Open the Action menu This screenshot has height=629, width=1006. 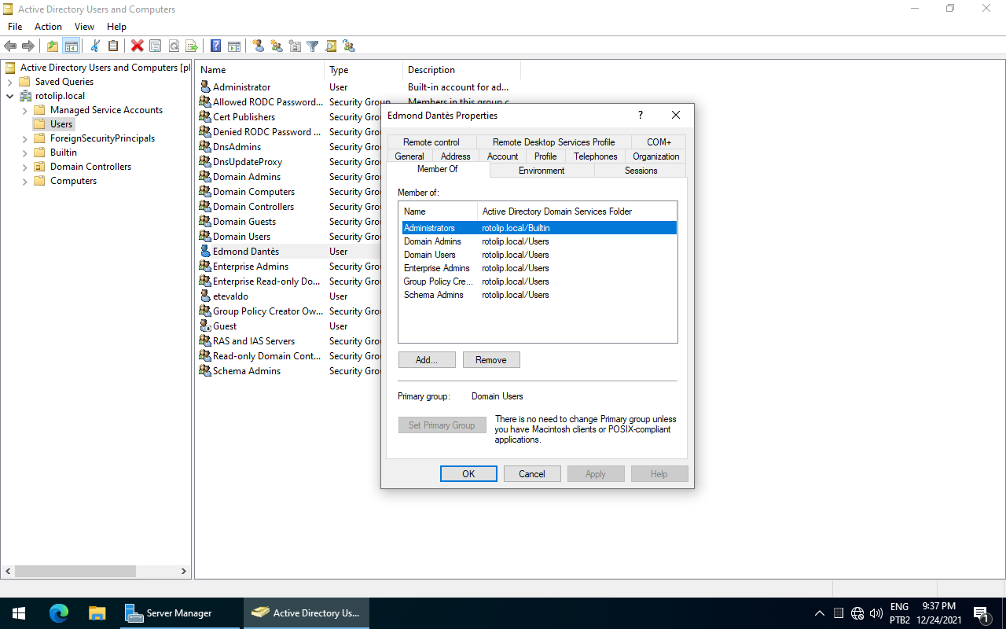pyautogui.click(x=48, y=27)
